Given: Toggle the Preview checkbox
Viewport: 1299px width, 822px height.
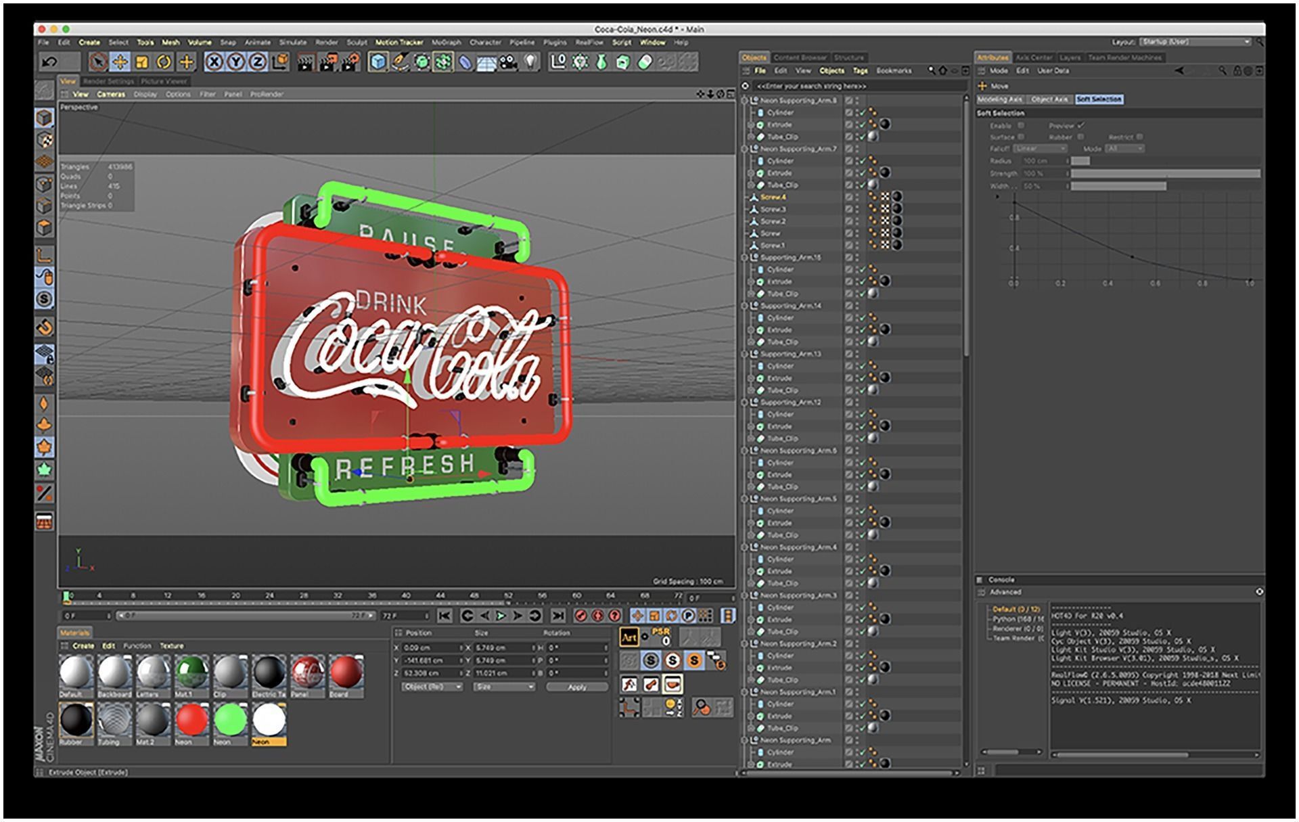Looking at the screenshot, I should point(1080,125).
